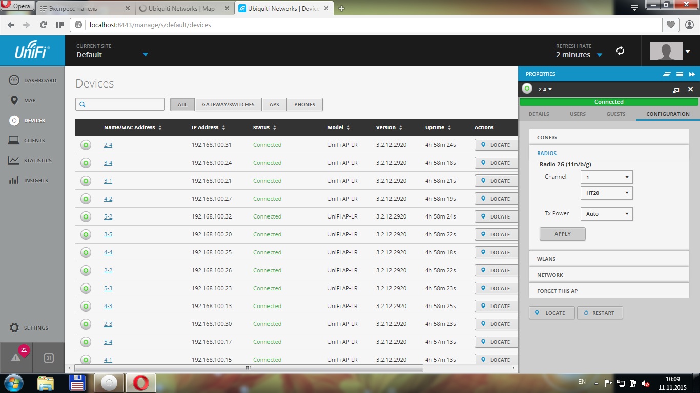700x393 pixels.
Task: Open alerts icon with 22 badge
Action: click(16, 357)
